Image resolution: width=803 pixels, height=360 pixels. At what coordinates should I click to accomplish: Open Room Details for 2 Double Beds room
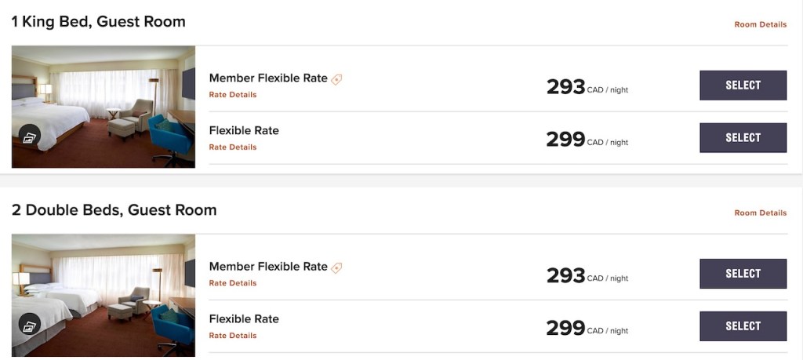[x=760, y=213]
